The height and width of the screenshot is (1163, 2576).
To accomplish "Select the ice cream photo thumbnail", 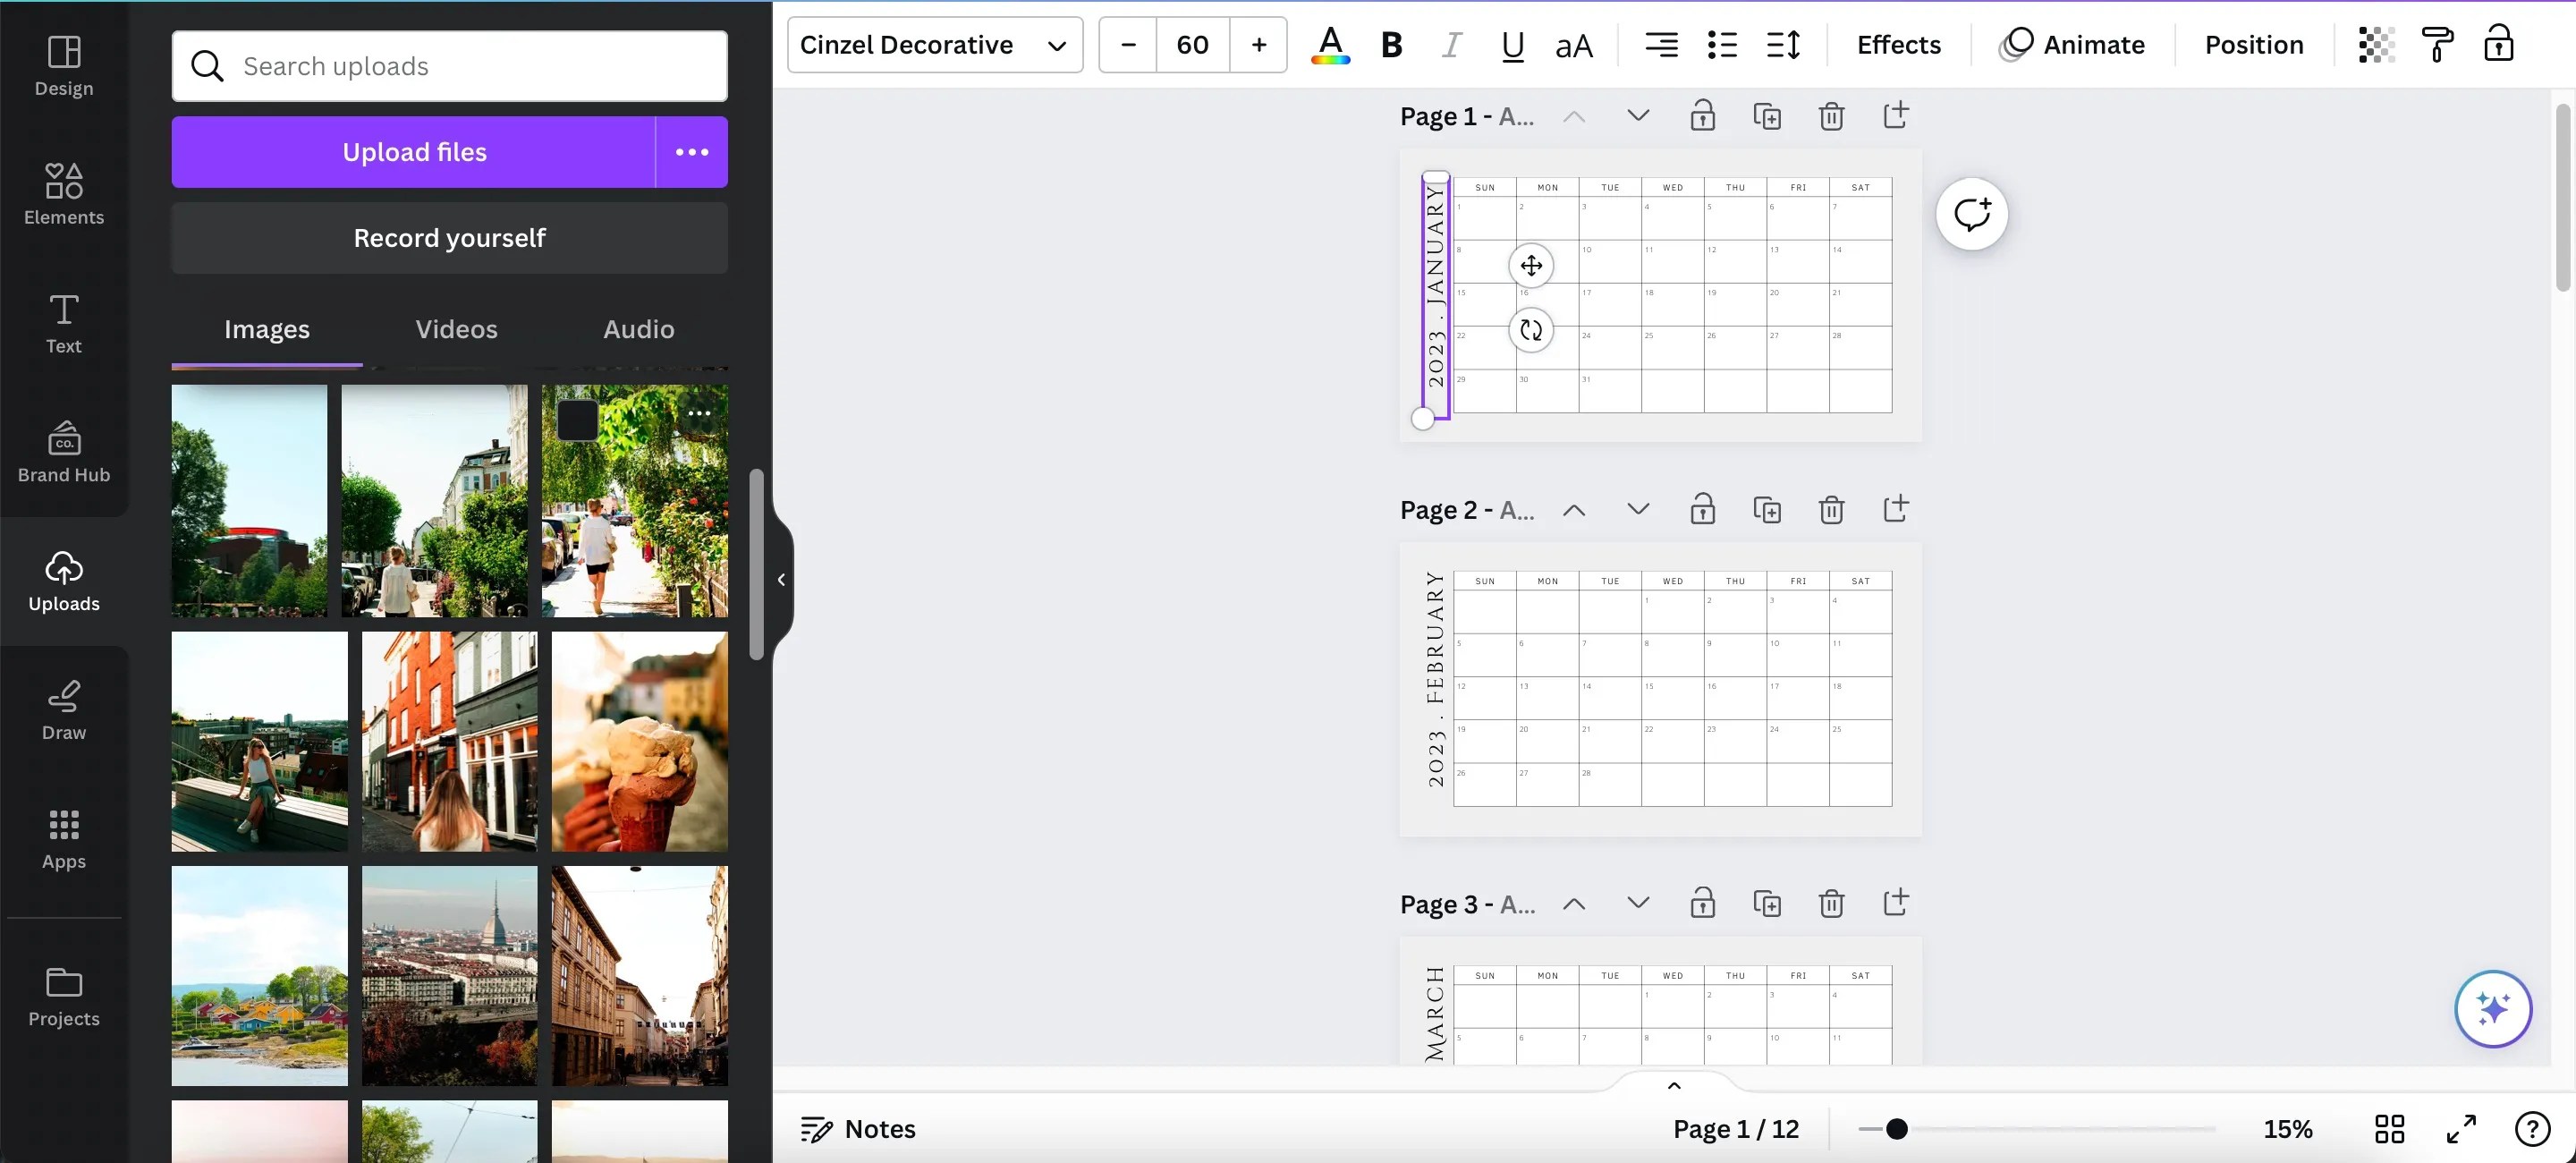I will coord(639,741).
